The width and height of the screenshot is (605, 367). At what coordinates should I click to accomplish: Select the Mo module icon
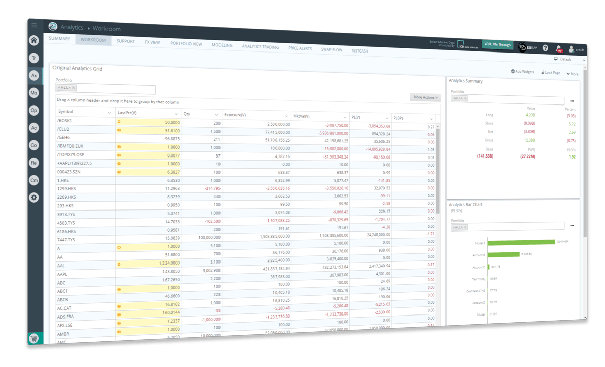tap(34, 93)
